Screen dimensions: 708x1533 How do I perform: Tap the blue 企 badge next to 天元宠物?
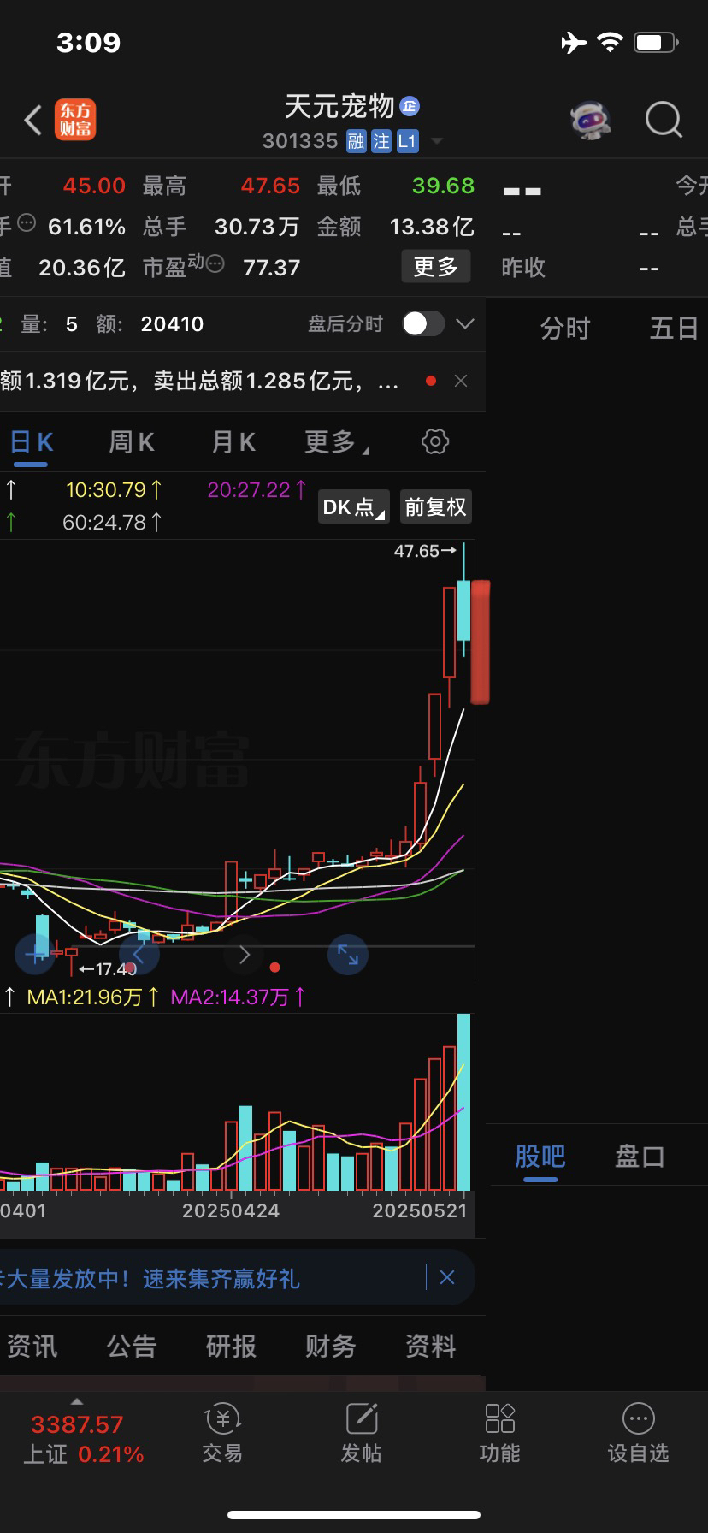tap(410, 106)
